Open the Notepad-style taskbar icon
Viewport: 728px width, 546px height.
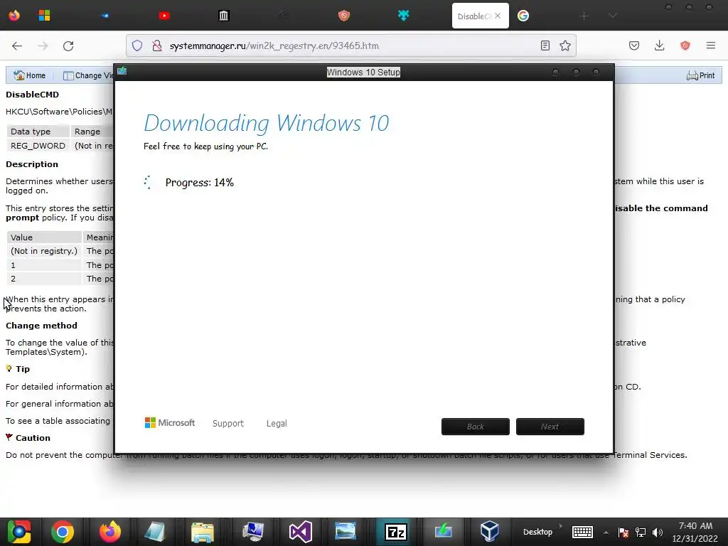click(155, 532)
